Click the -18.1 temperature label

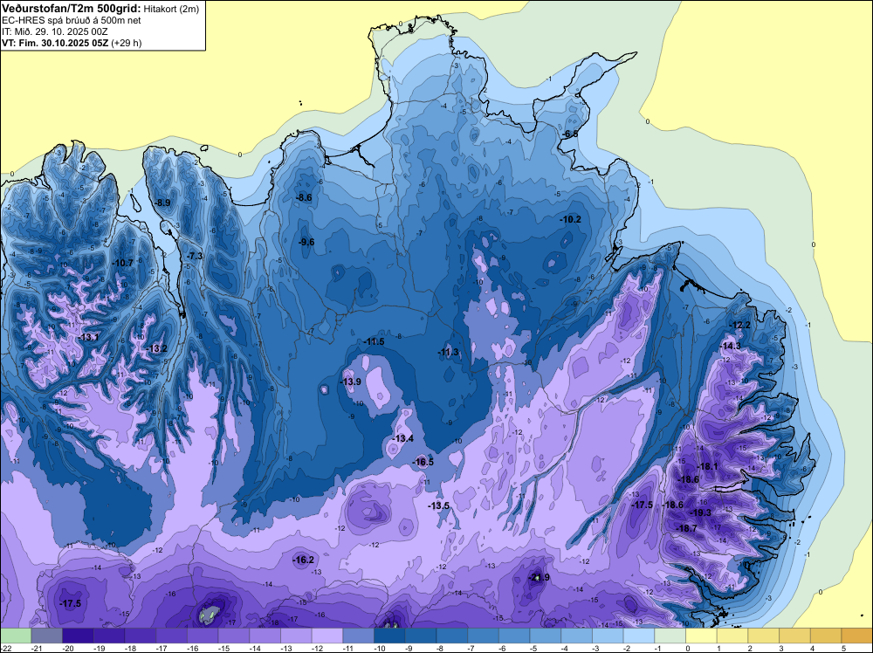coord(708,466)
